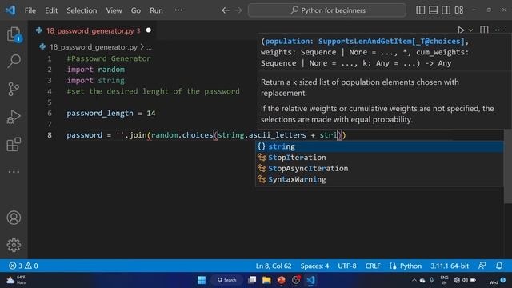Screen dimensions: 512x288
Task: Click the VS Code taskbar icon
Action: pyautogui.click(x=310, y=280)
